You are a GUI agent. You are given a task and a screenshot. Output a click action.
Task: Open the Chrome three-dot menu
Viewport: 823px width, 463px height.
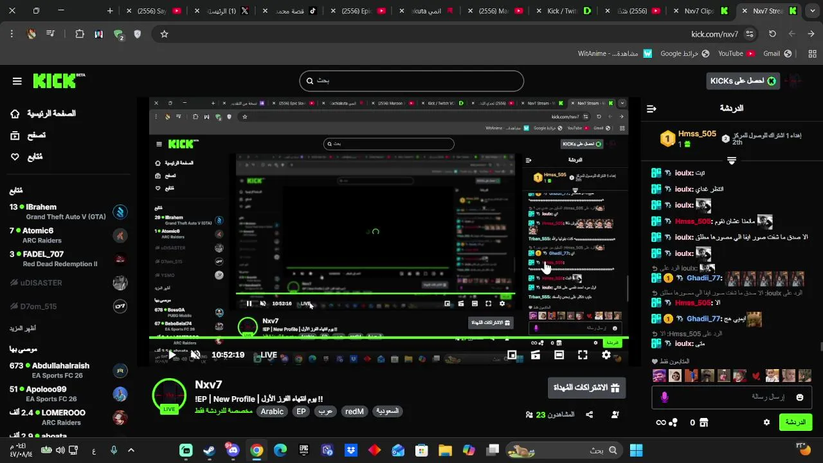tap(12, 34)
